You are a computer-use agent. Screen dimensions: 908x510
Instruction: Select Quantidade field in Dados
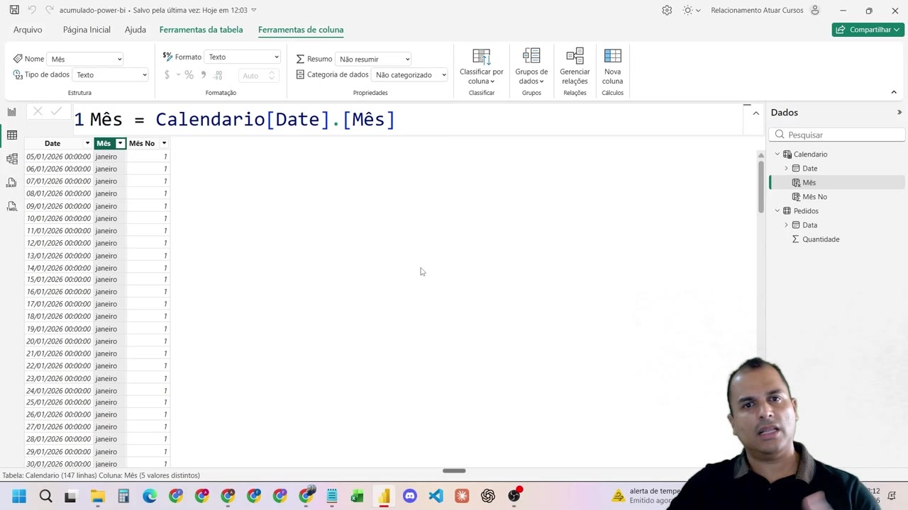821,239
